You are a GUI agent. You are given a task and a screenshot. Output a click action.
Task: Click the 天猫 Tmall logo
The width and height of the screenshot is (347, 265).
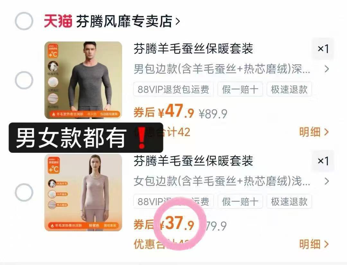coord(58,21)
